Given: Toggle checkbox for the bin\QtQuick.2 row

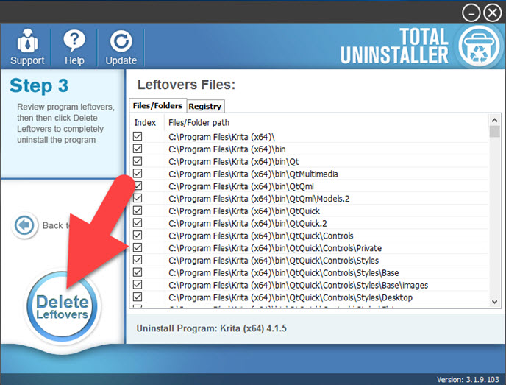Looking at the screenshot, I should pos(138,223).
